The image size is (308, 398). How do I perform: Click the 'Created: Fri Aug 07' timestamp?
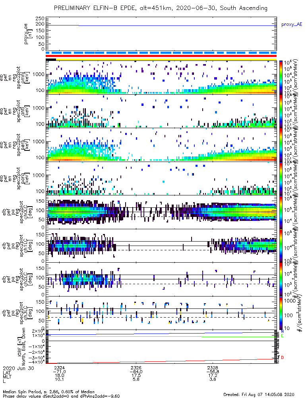point(259,394)
